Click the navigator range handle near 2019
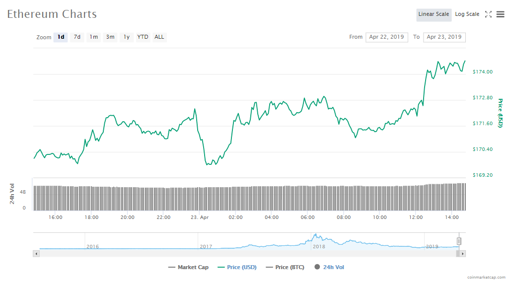Viewport: 513px width, 287px height. pos(459,241)
